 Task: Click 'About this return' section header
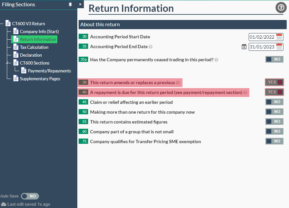point(183,25)
